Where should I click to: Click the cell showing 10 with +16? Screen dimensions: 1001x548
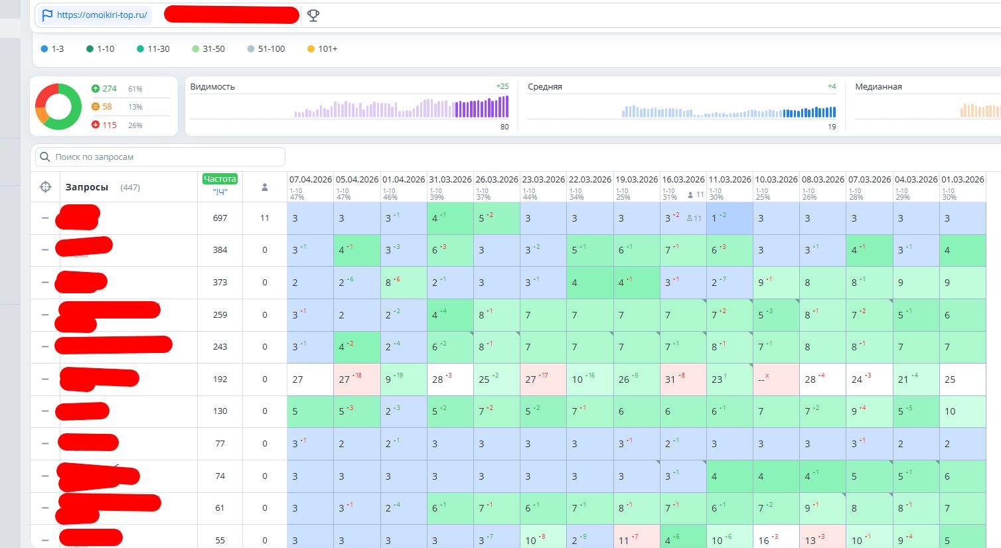[590, 379]
